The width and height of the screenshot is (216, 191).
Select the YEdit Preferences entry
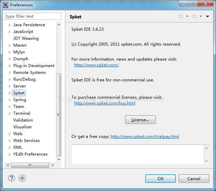[30, 154]
